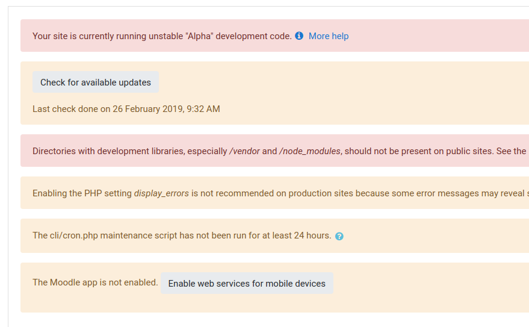Click the italic /node_modules directory name
The image size is (529, 327).
click(310, 151)
